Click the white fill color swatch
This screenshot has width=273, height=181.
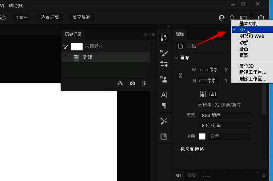coord(202,136)
